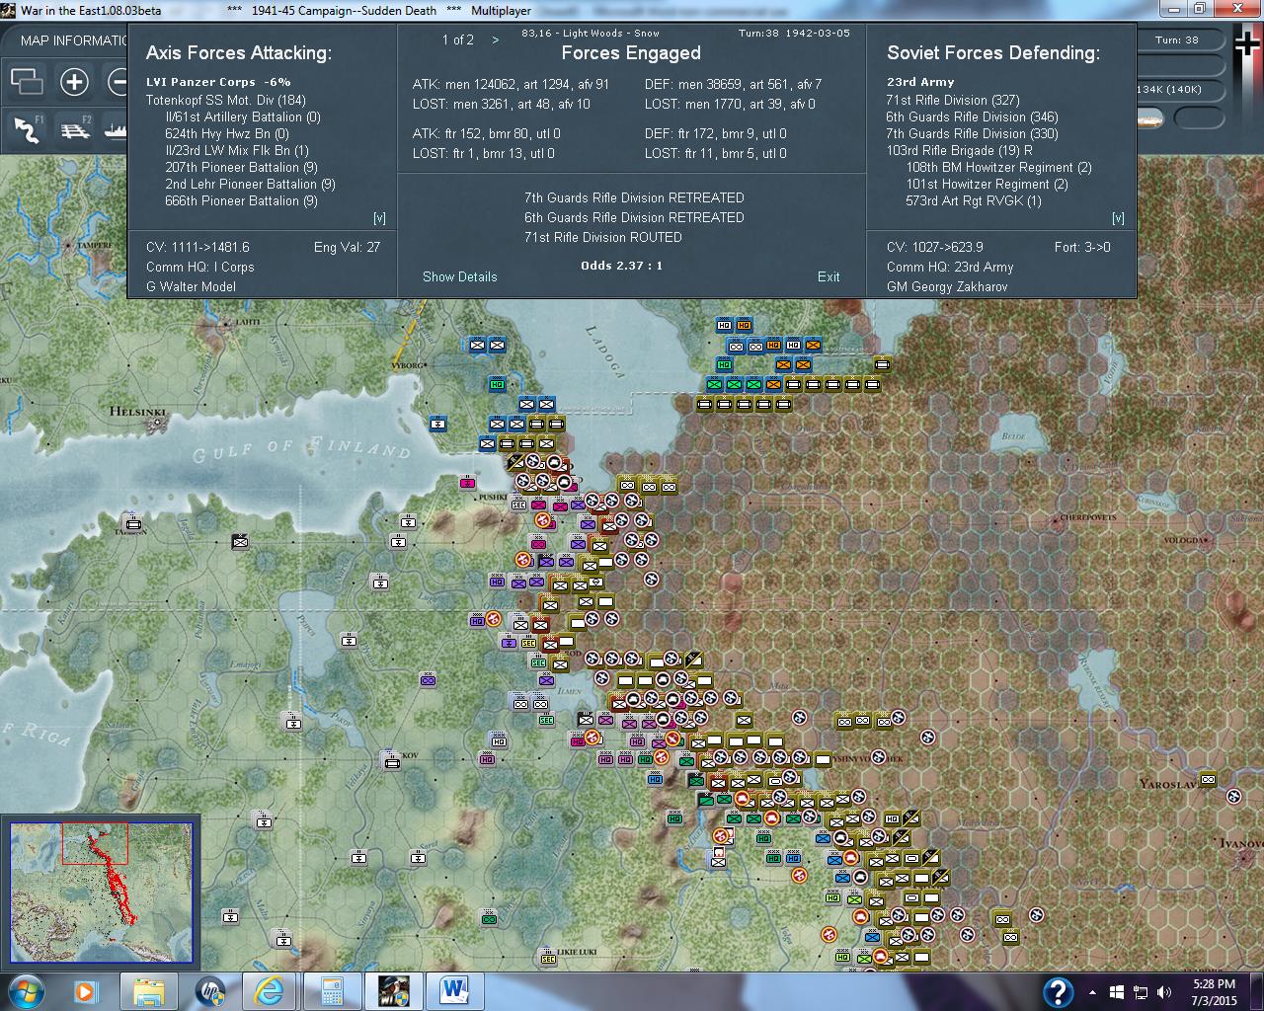Open HP Support Assistant taskbar icon

coord(209,990)
